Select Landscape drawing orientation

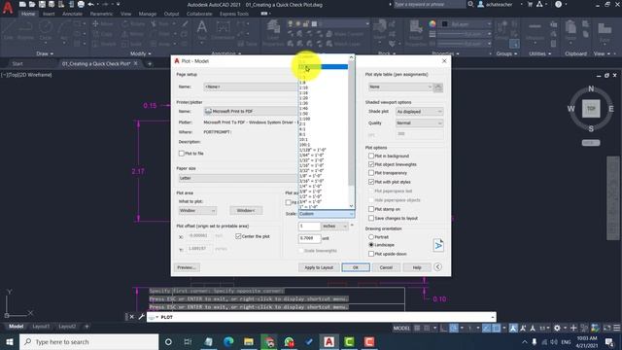(371, 245)
